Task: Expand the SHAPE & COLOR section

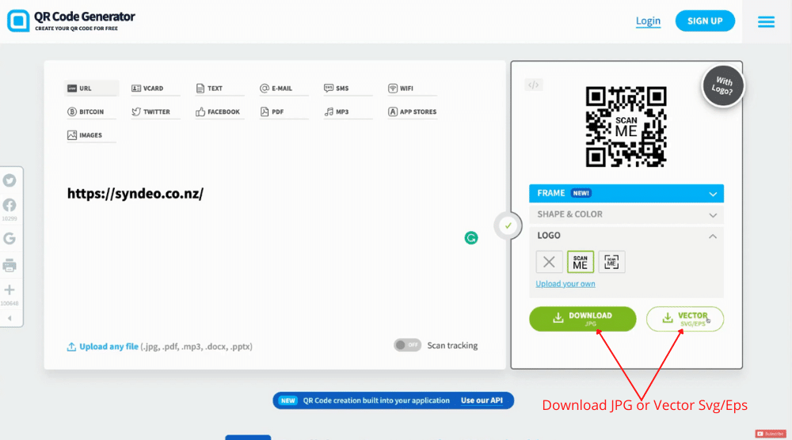Action: tap(626, 214)
